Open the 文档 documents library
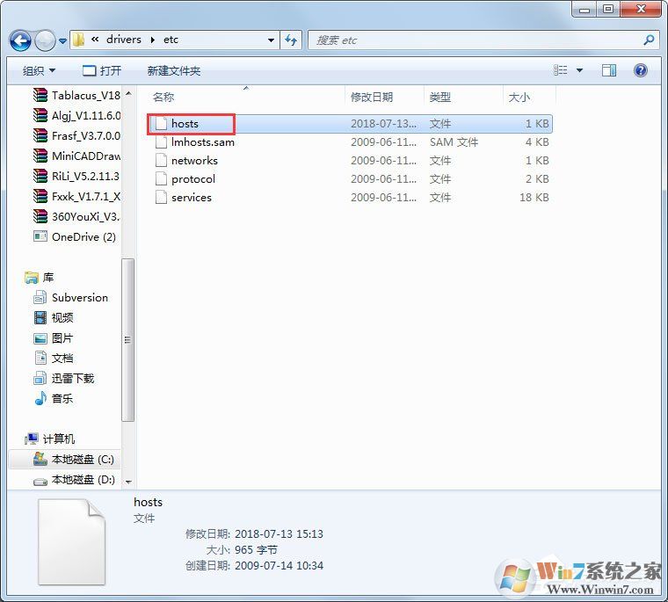Viewport: 668px width, 602px height. pyautogui.click(x=54, y=358)
